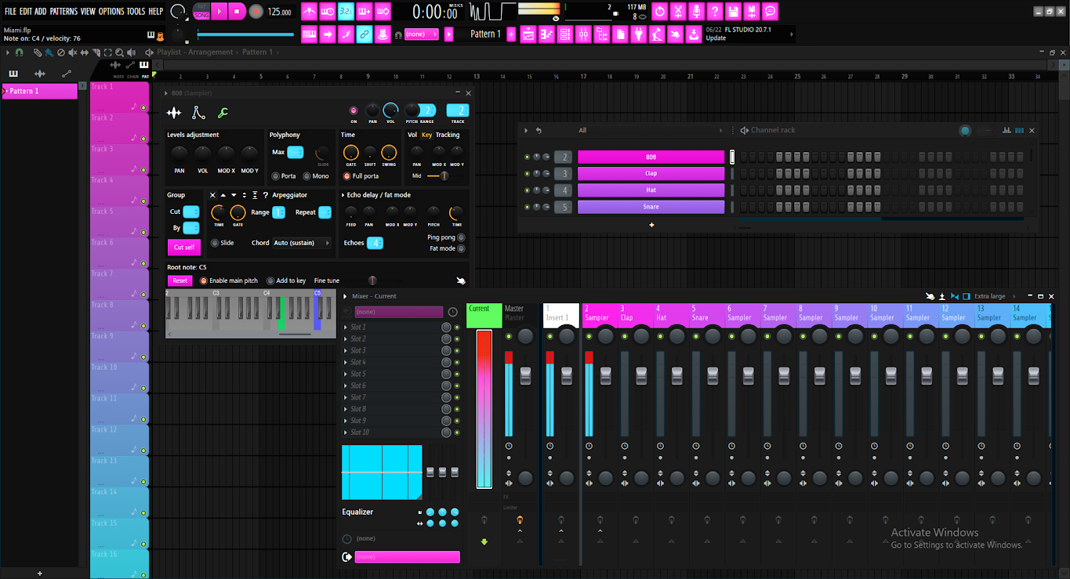Enable the Porta radio button

click(x=283, y=176)
